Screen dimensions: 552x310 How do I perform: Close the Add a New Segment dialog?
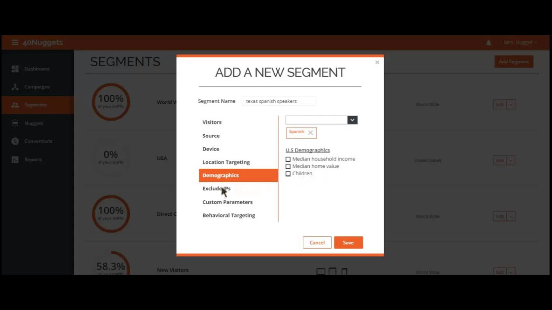click(377, 62)
